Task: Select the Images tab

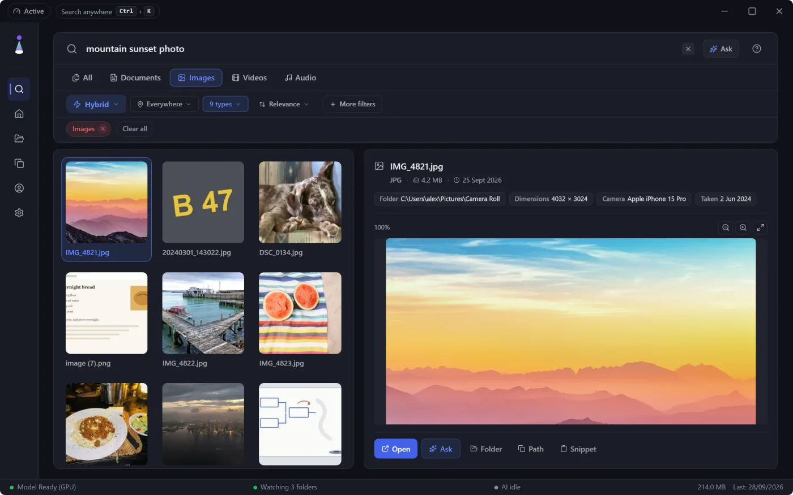Action: [196, 78]
